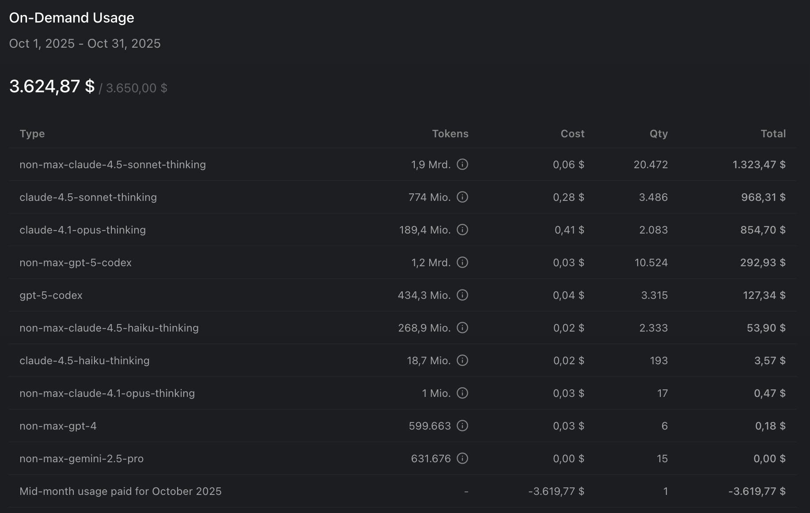Select Mid-month usage paid for October 2025
This screenshot has width=810, height=513.
pyautogui.click(x=121, y=491)
